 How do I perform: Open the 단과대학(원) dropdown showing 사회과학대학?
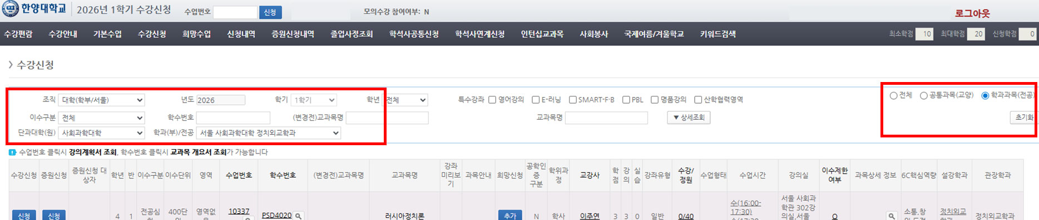point(102,133)
